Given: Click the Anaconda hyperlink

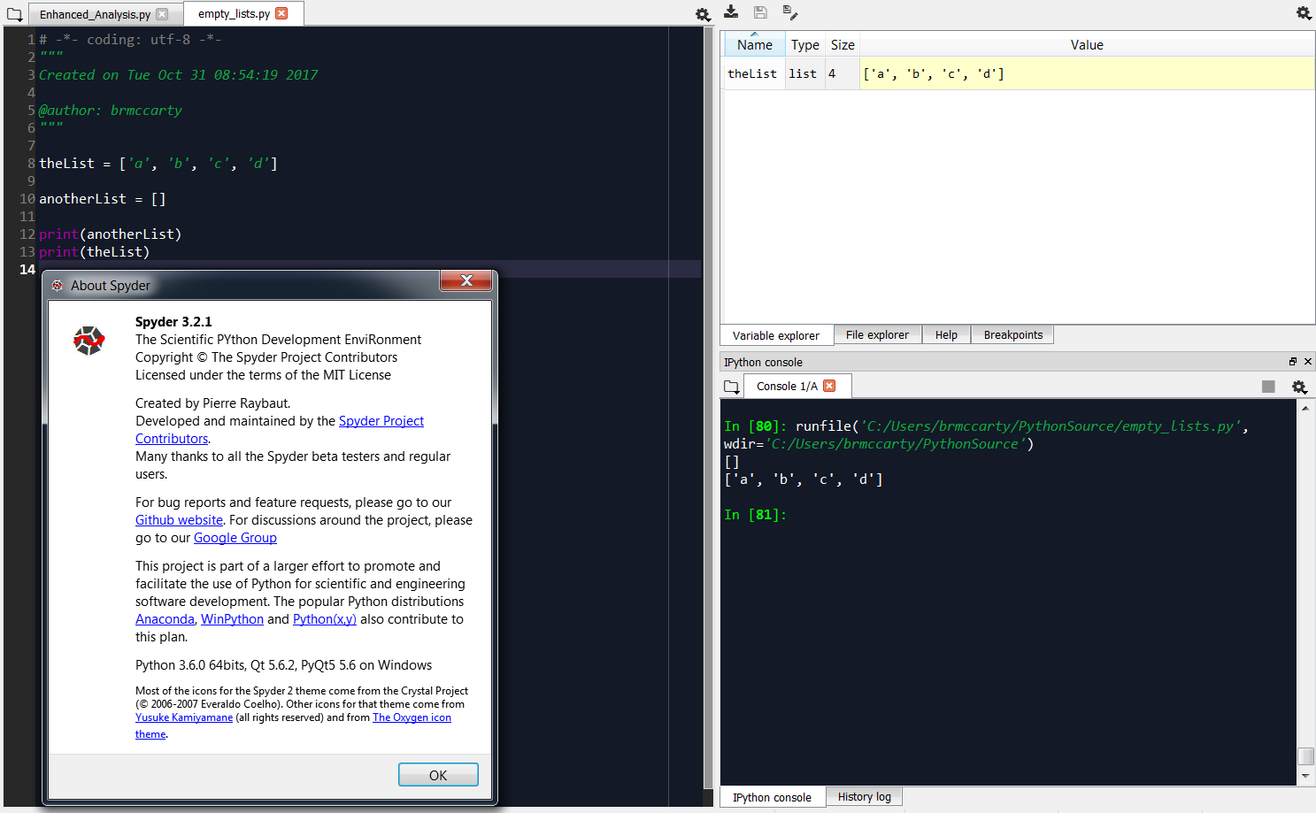Looking at the screenshot, I should 165,618.
